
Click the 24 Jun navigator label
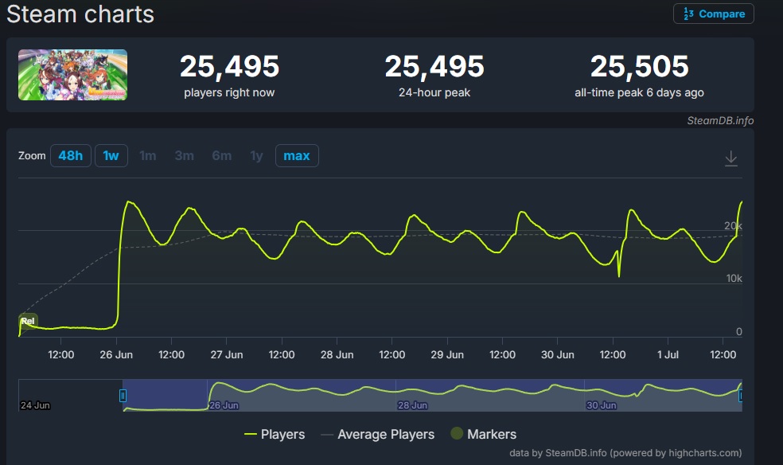35,405
